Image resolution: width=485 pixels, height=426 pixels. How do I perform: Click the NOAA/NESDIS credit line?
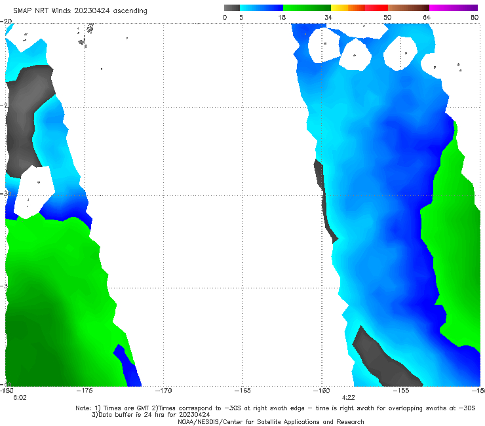coord(271,421)
